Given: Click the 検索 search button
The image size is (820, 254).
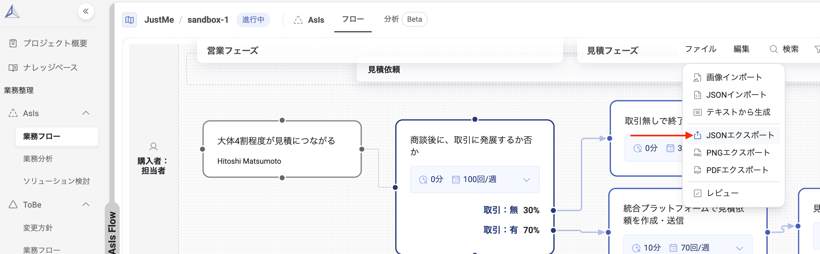Looking at the screenshot, I should click(x=784, y=49).
